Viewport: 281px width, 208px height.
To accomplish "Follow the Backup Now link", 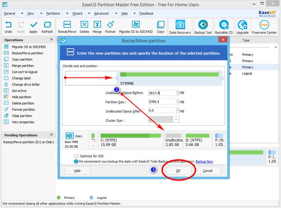I will tap(204, 161).
